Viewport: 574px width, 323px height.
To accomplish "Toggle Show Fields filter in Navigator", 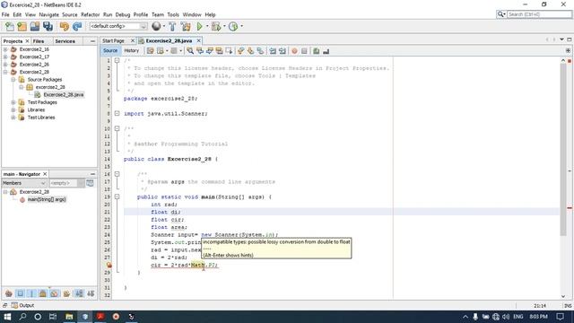I will coord(20,293).
